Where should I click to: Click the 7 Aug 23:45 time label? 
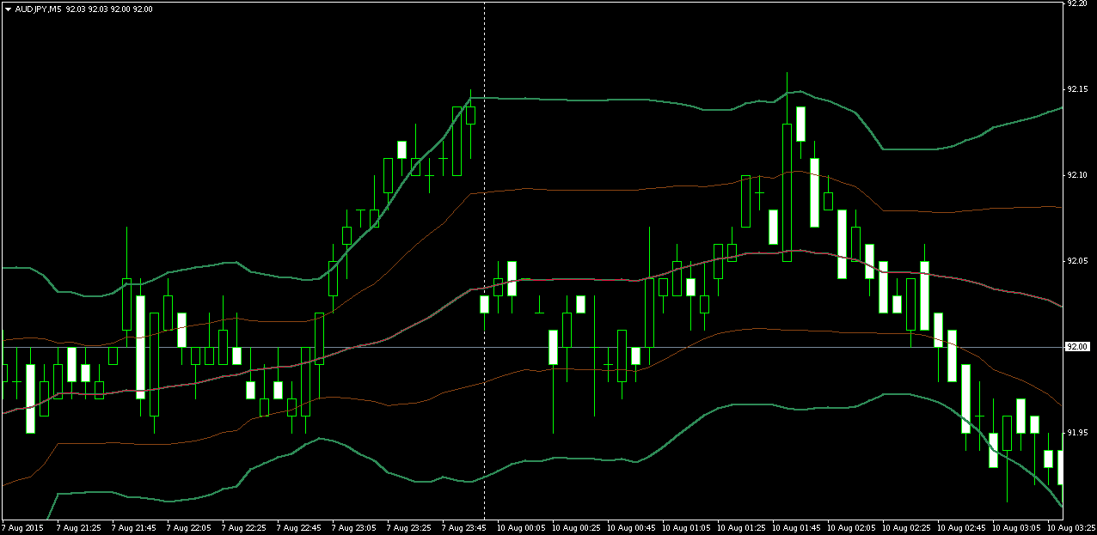(x=466, y=526)
